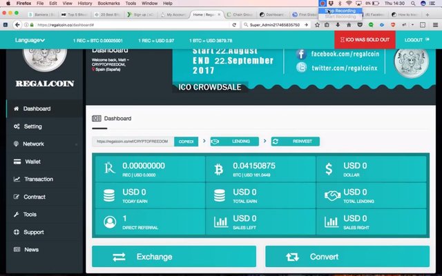Click the 0.00000000 REC balance value
Viewport: 442px width, 276px height.
(144, 166)
